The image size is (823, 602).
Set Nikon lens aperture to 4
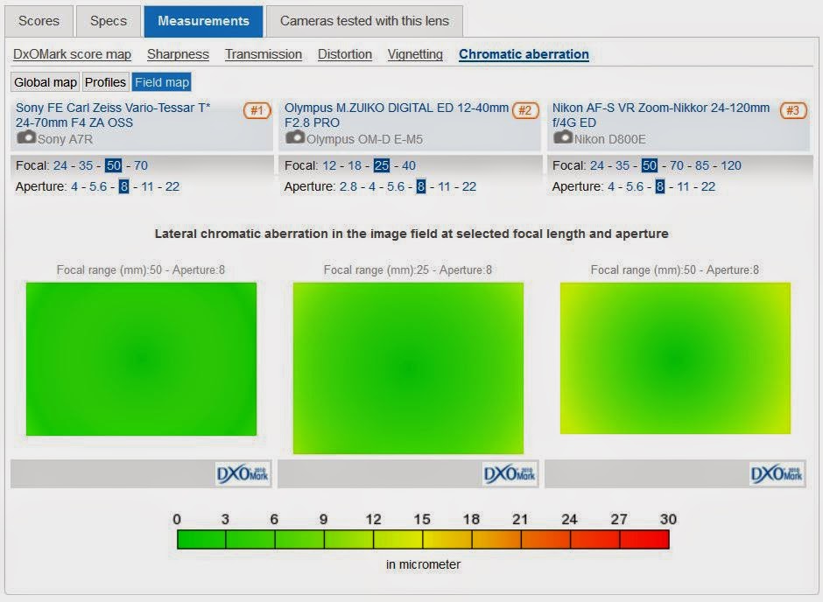pos(611,186)
